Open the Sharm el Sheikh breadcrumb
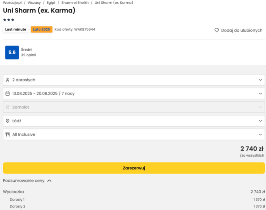266x210 pixels. point(75,3)
